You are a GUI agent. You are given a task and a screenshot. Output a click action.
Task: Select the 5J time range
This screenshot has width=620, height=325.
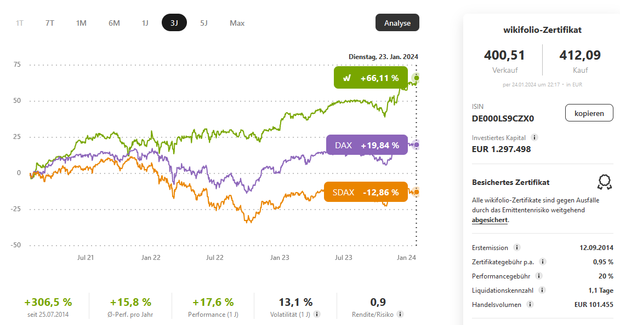pos(204,23)
